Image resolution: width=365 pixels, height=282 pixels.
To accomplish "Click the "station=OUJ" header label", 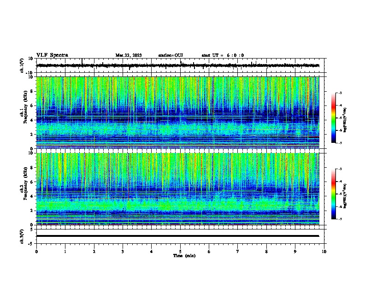I will pyautogui.click(x=171, y=55).
